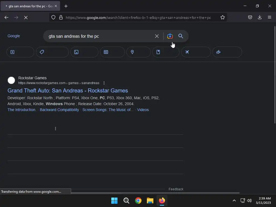Screen dimensions: 276x207
Task: Click the Rockstar Games site favicon
Action: 11,80
